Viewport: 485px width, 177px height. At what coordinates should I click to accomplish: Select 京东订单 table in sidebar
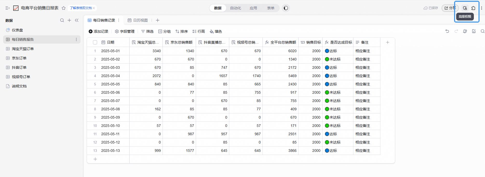tap(42, 58)
